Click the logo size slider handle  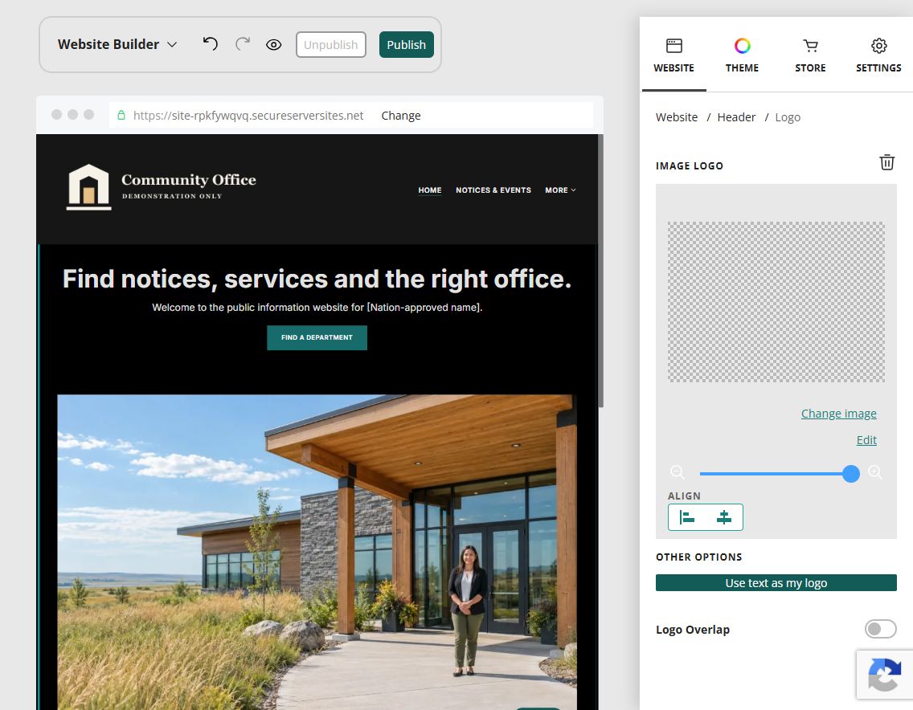coord(850,474)
